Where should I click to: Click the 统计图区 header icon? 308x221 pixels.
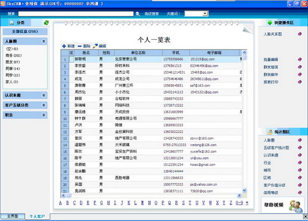(x=270, y=132)
